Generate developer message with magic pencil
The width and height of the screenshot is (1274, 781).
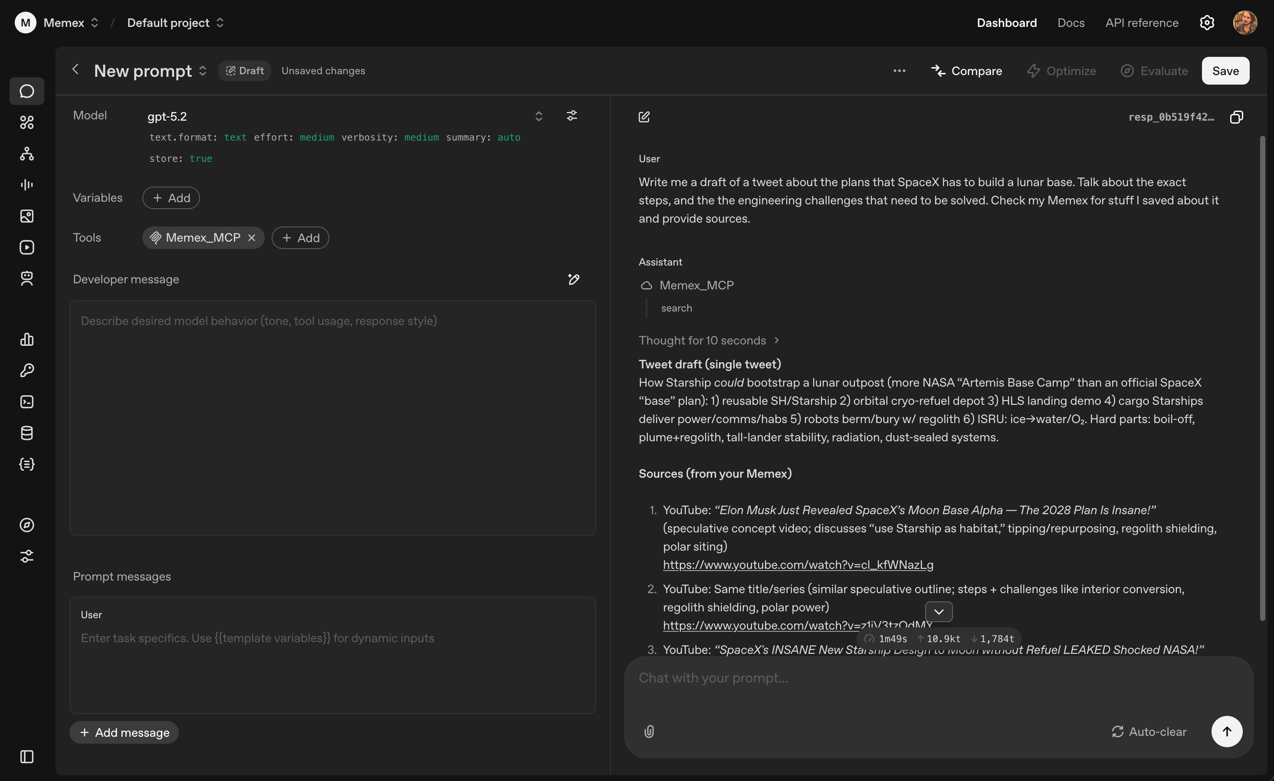pos(573,279)
